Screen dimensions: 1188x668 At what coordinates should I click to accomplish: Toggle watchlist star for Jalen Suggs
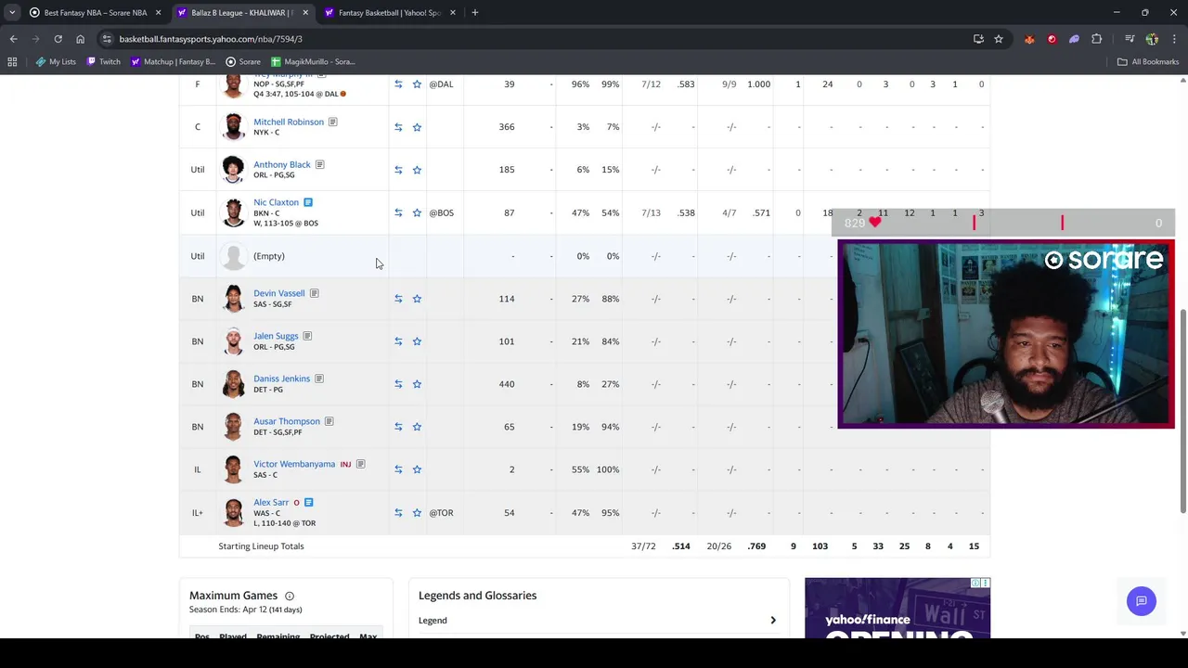[x=417, y=341]
